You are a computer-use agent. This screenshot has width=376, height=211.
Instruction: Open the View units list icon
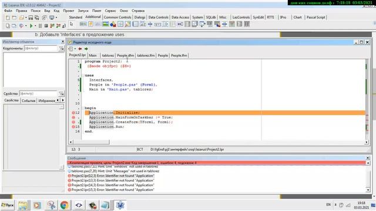coord(8,26)
